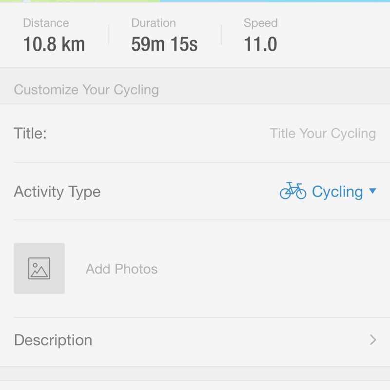Click the 'Title:' label

pos(30,134)
